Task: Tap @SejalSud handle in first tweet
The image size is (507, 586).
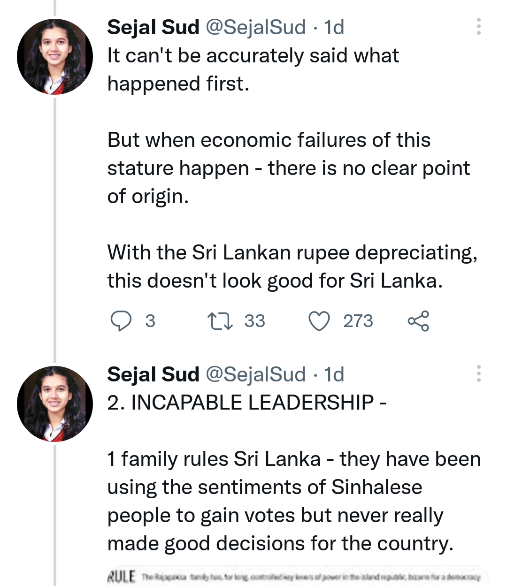Action: (256, 27)
